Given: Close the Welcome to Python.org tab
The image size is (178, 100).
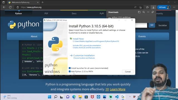Looking at the screenshot, I should point(38,2).
